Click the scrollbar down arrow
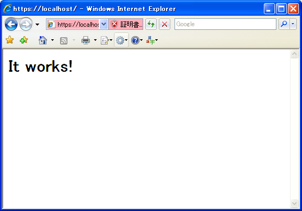This screenshot has width=302, height=211. coord(294,203)
